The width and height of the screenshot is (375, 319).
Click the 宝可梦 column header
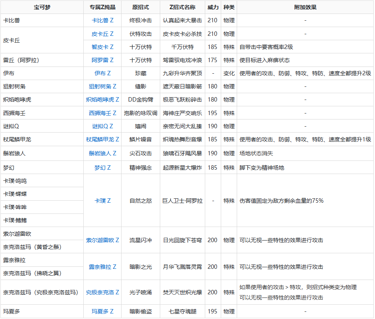[x=42, y=7]
